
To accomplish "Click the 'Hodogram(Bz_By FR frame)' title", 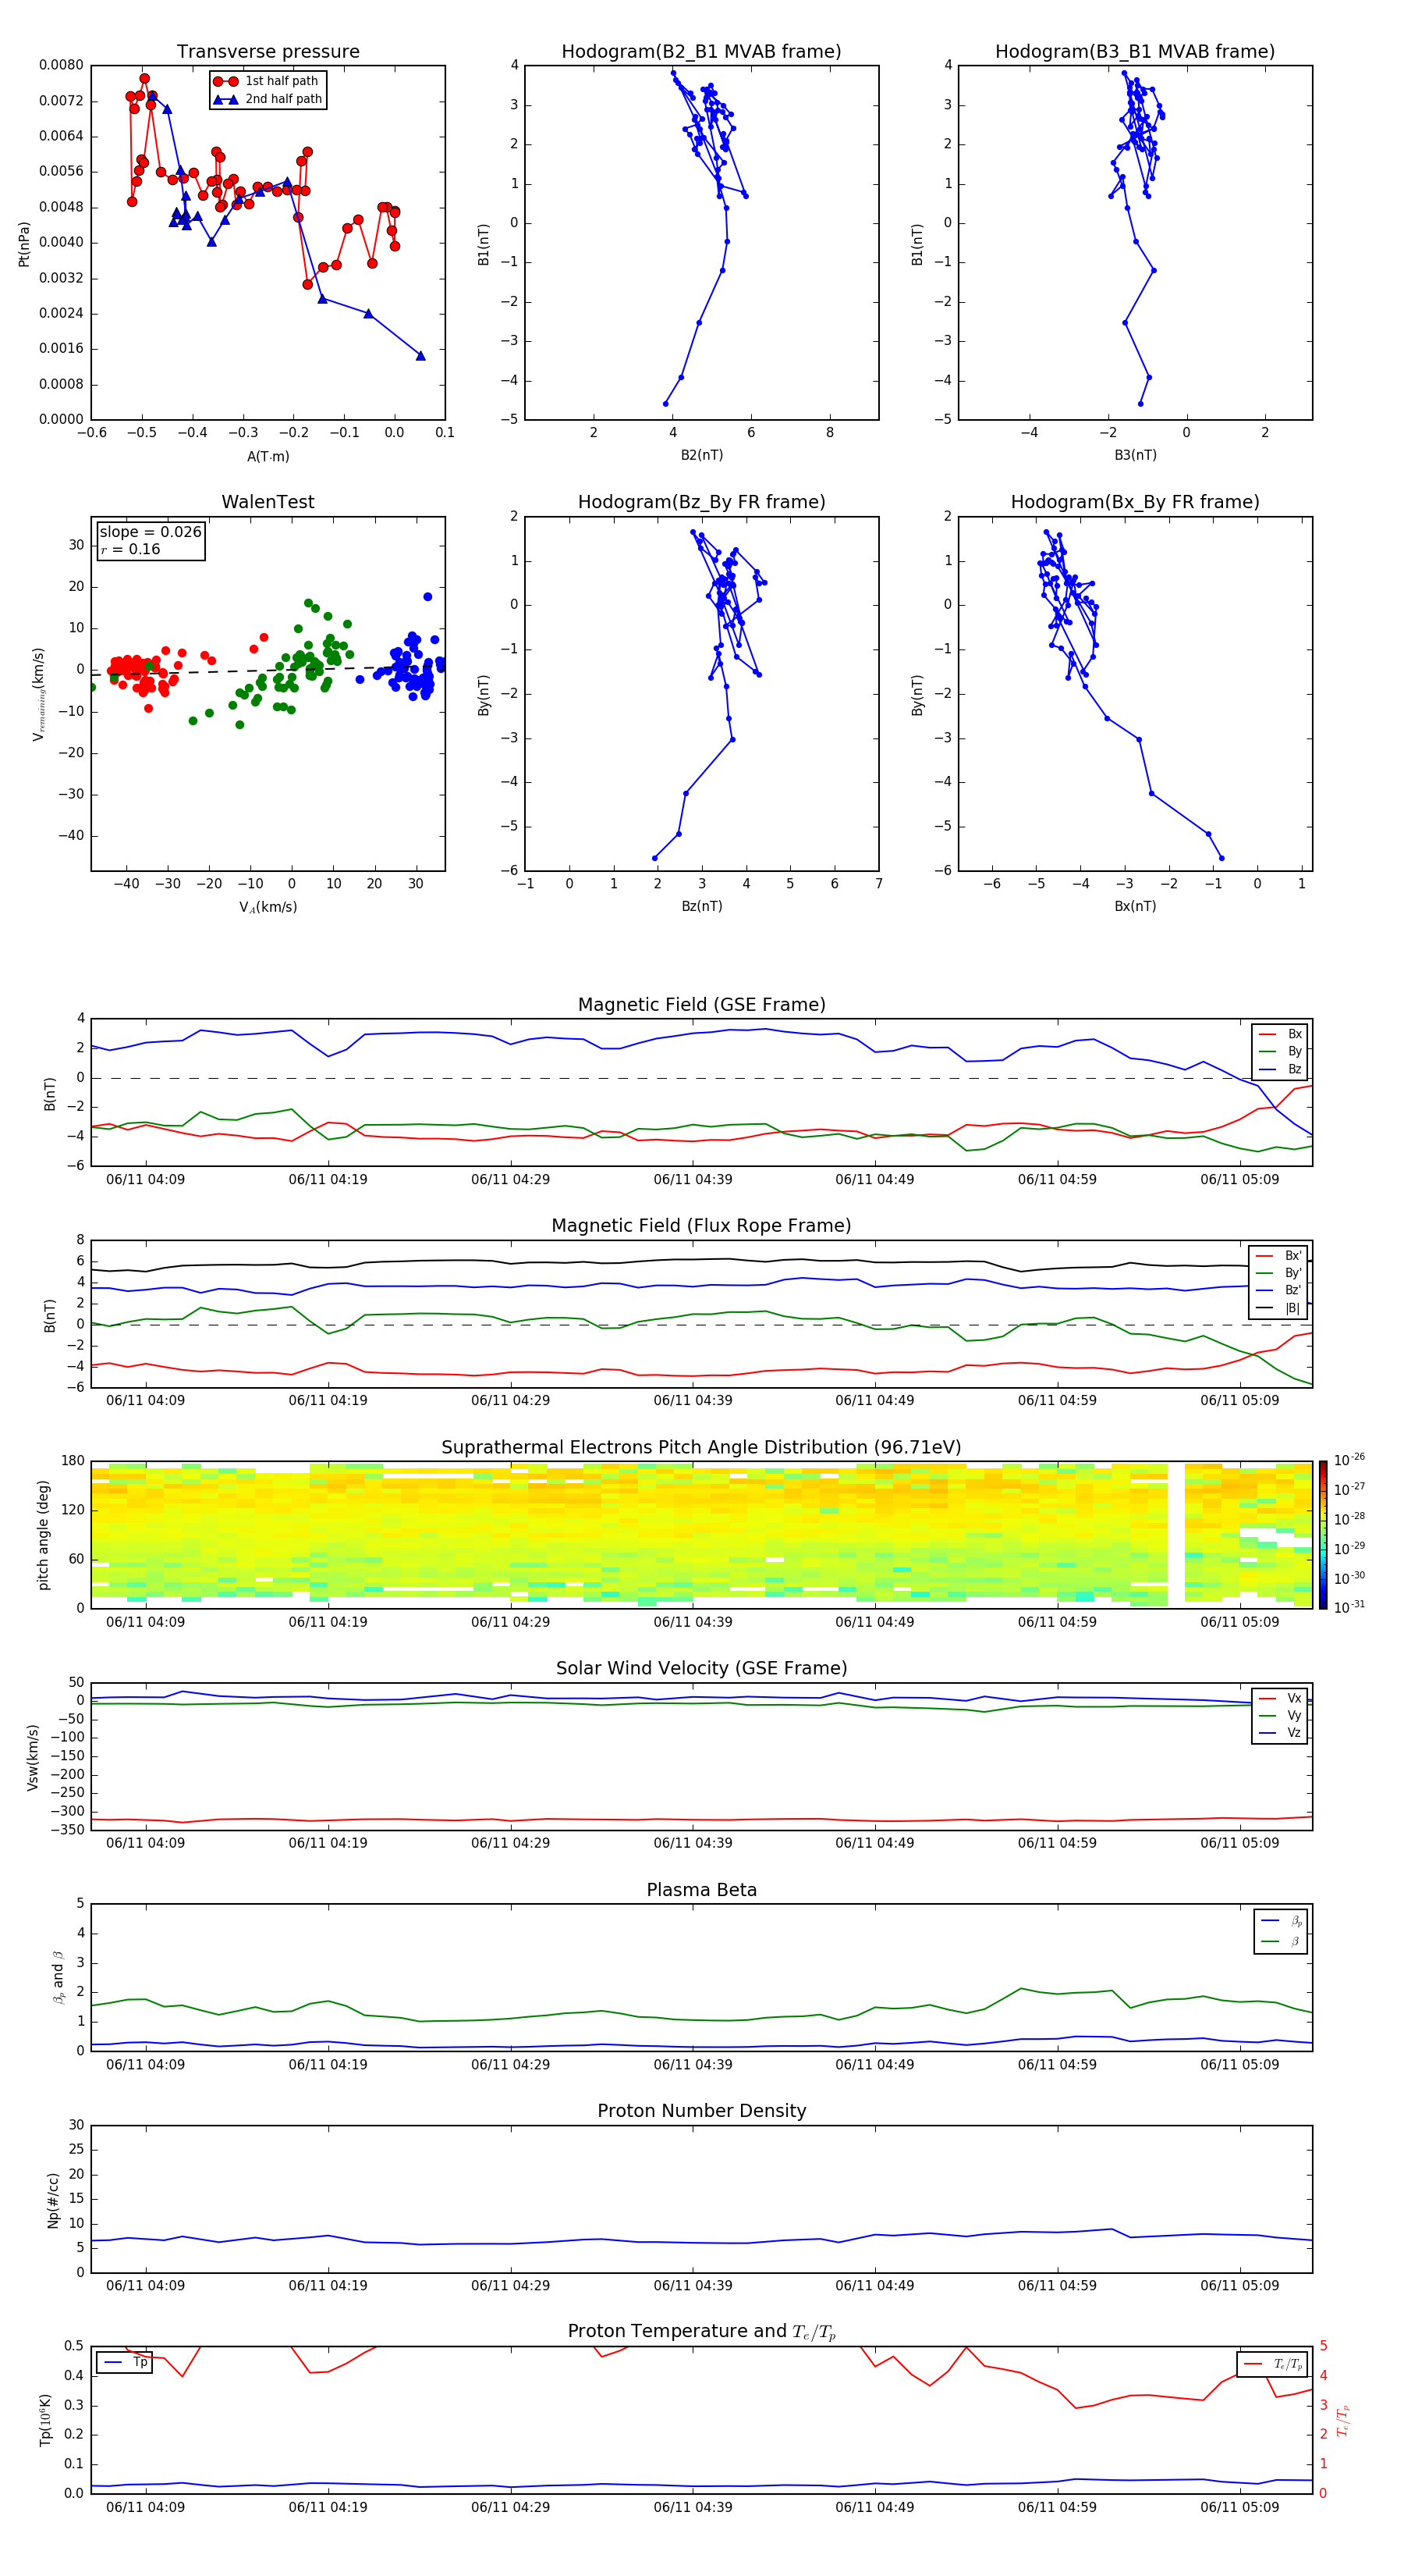I will coord(701,502).
